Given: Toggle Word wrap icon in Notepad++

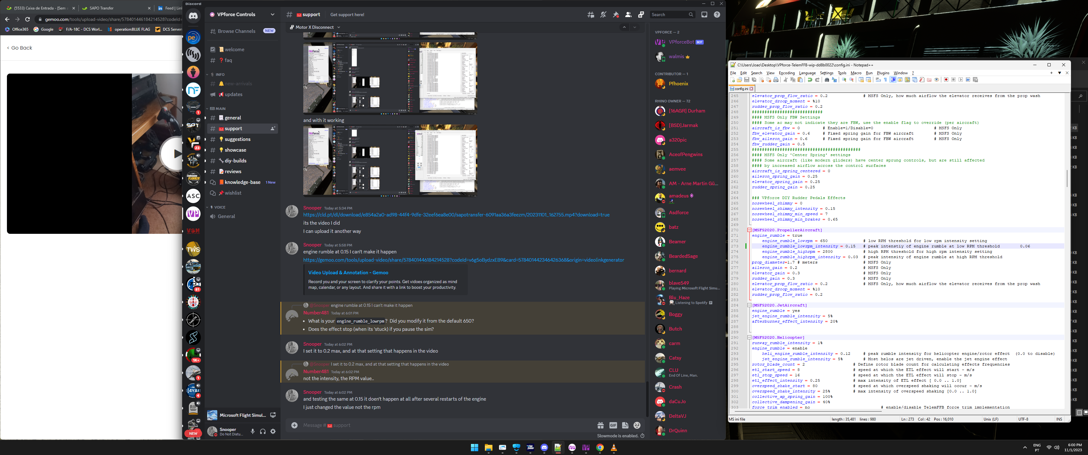Looking at the screenshot, I should (878, 80).
